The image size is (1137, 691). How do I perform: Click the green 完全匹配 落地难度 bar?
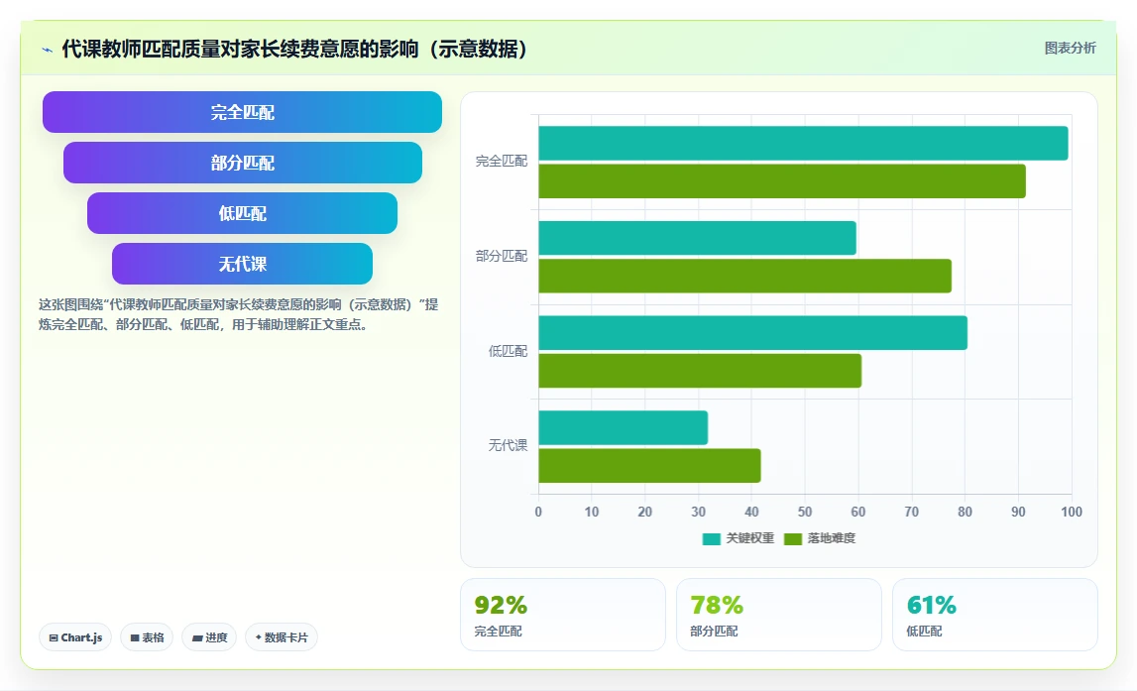coord(782,181)
